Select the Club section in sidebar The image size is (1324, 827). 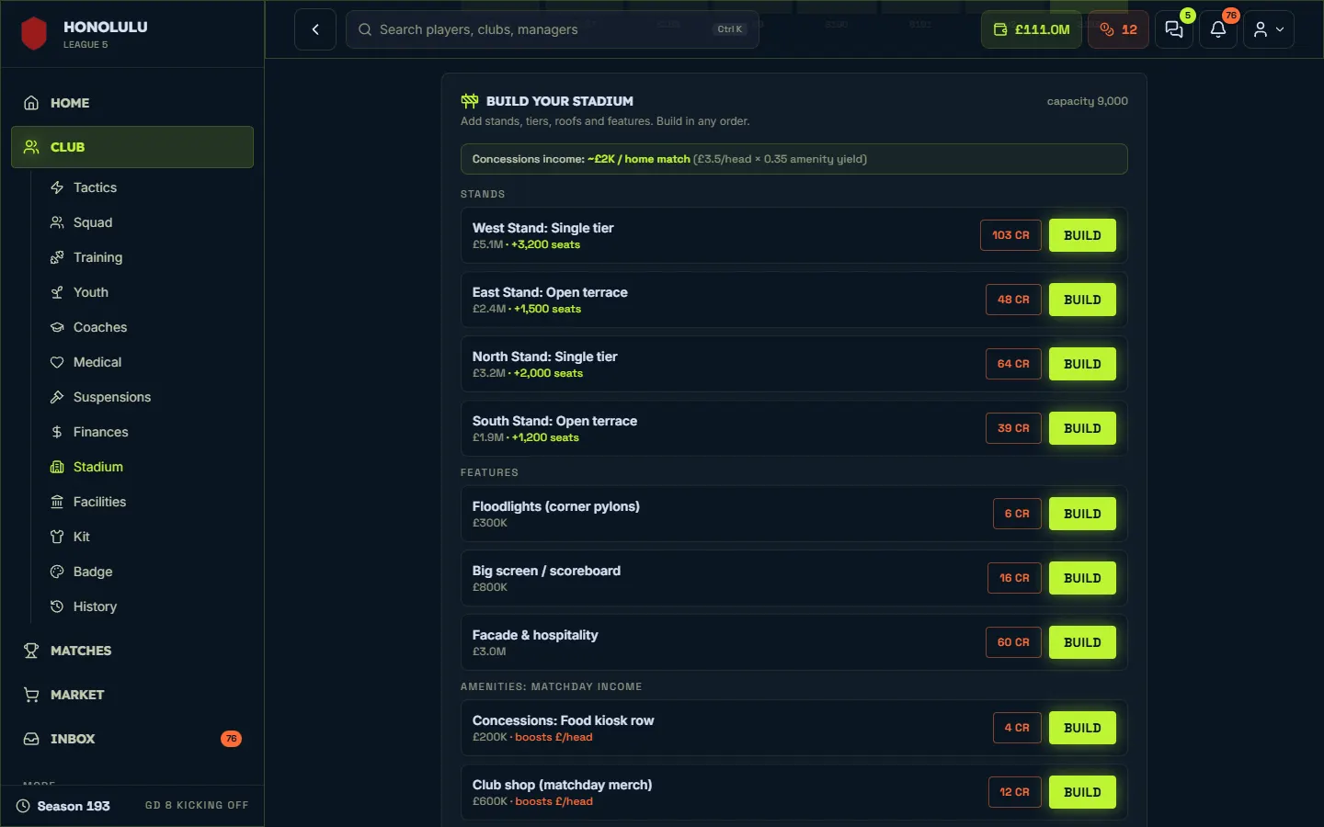tap(132, 147)
